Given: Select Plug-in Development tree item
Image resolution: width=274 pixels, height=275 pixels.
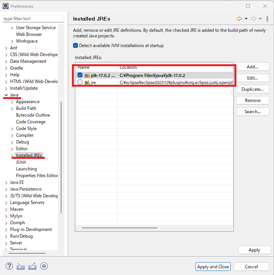Looking at the screenshot, I should tap(31, 230).
